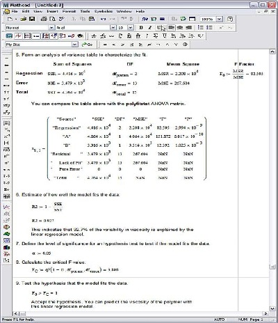The image size is (278, 323).
Task: Click the Save worksheet icon
Action: (x=32, y=19)
